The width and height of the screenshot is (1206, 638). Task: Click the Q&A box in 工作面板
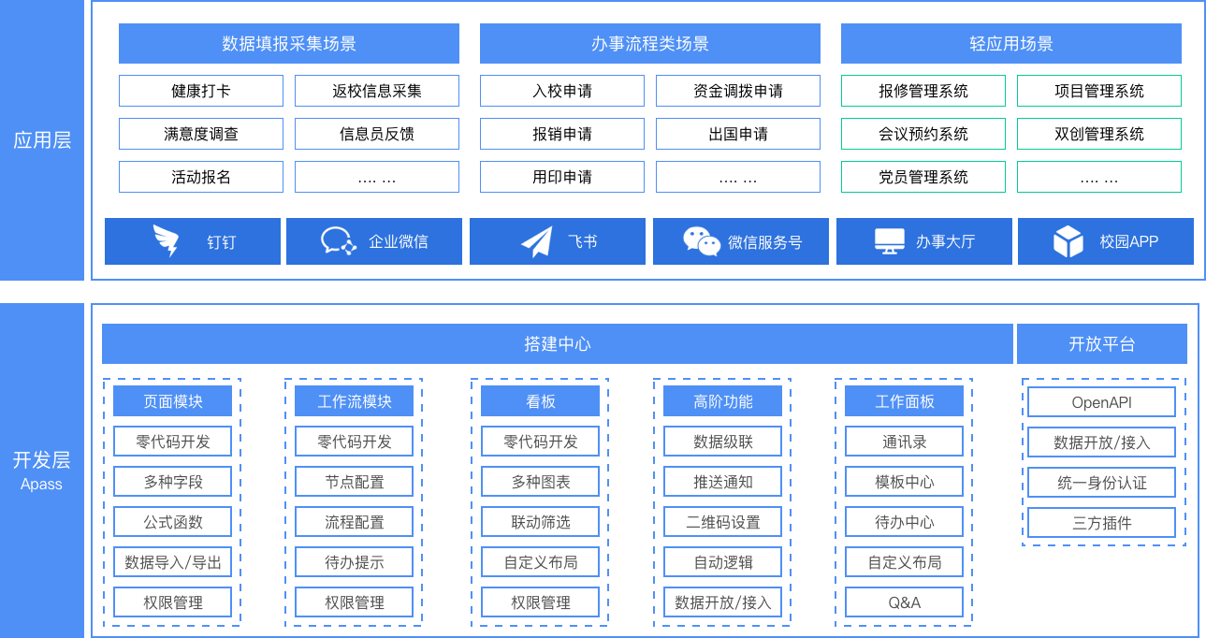904,602
